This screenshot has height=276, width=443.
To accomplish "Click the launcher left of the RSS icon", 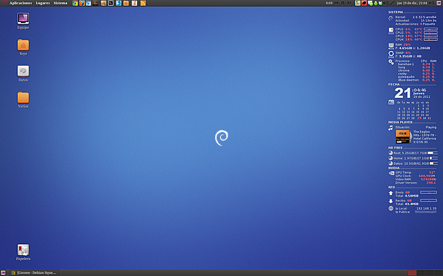I will tap(134, 3).
